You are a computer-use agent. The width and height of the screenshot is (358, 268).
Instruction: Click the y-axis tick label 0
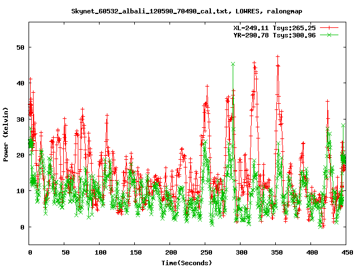coord(22,227)
